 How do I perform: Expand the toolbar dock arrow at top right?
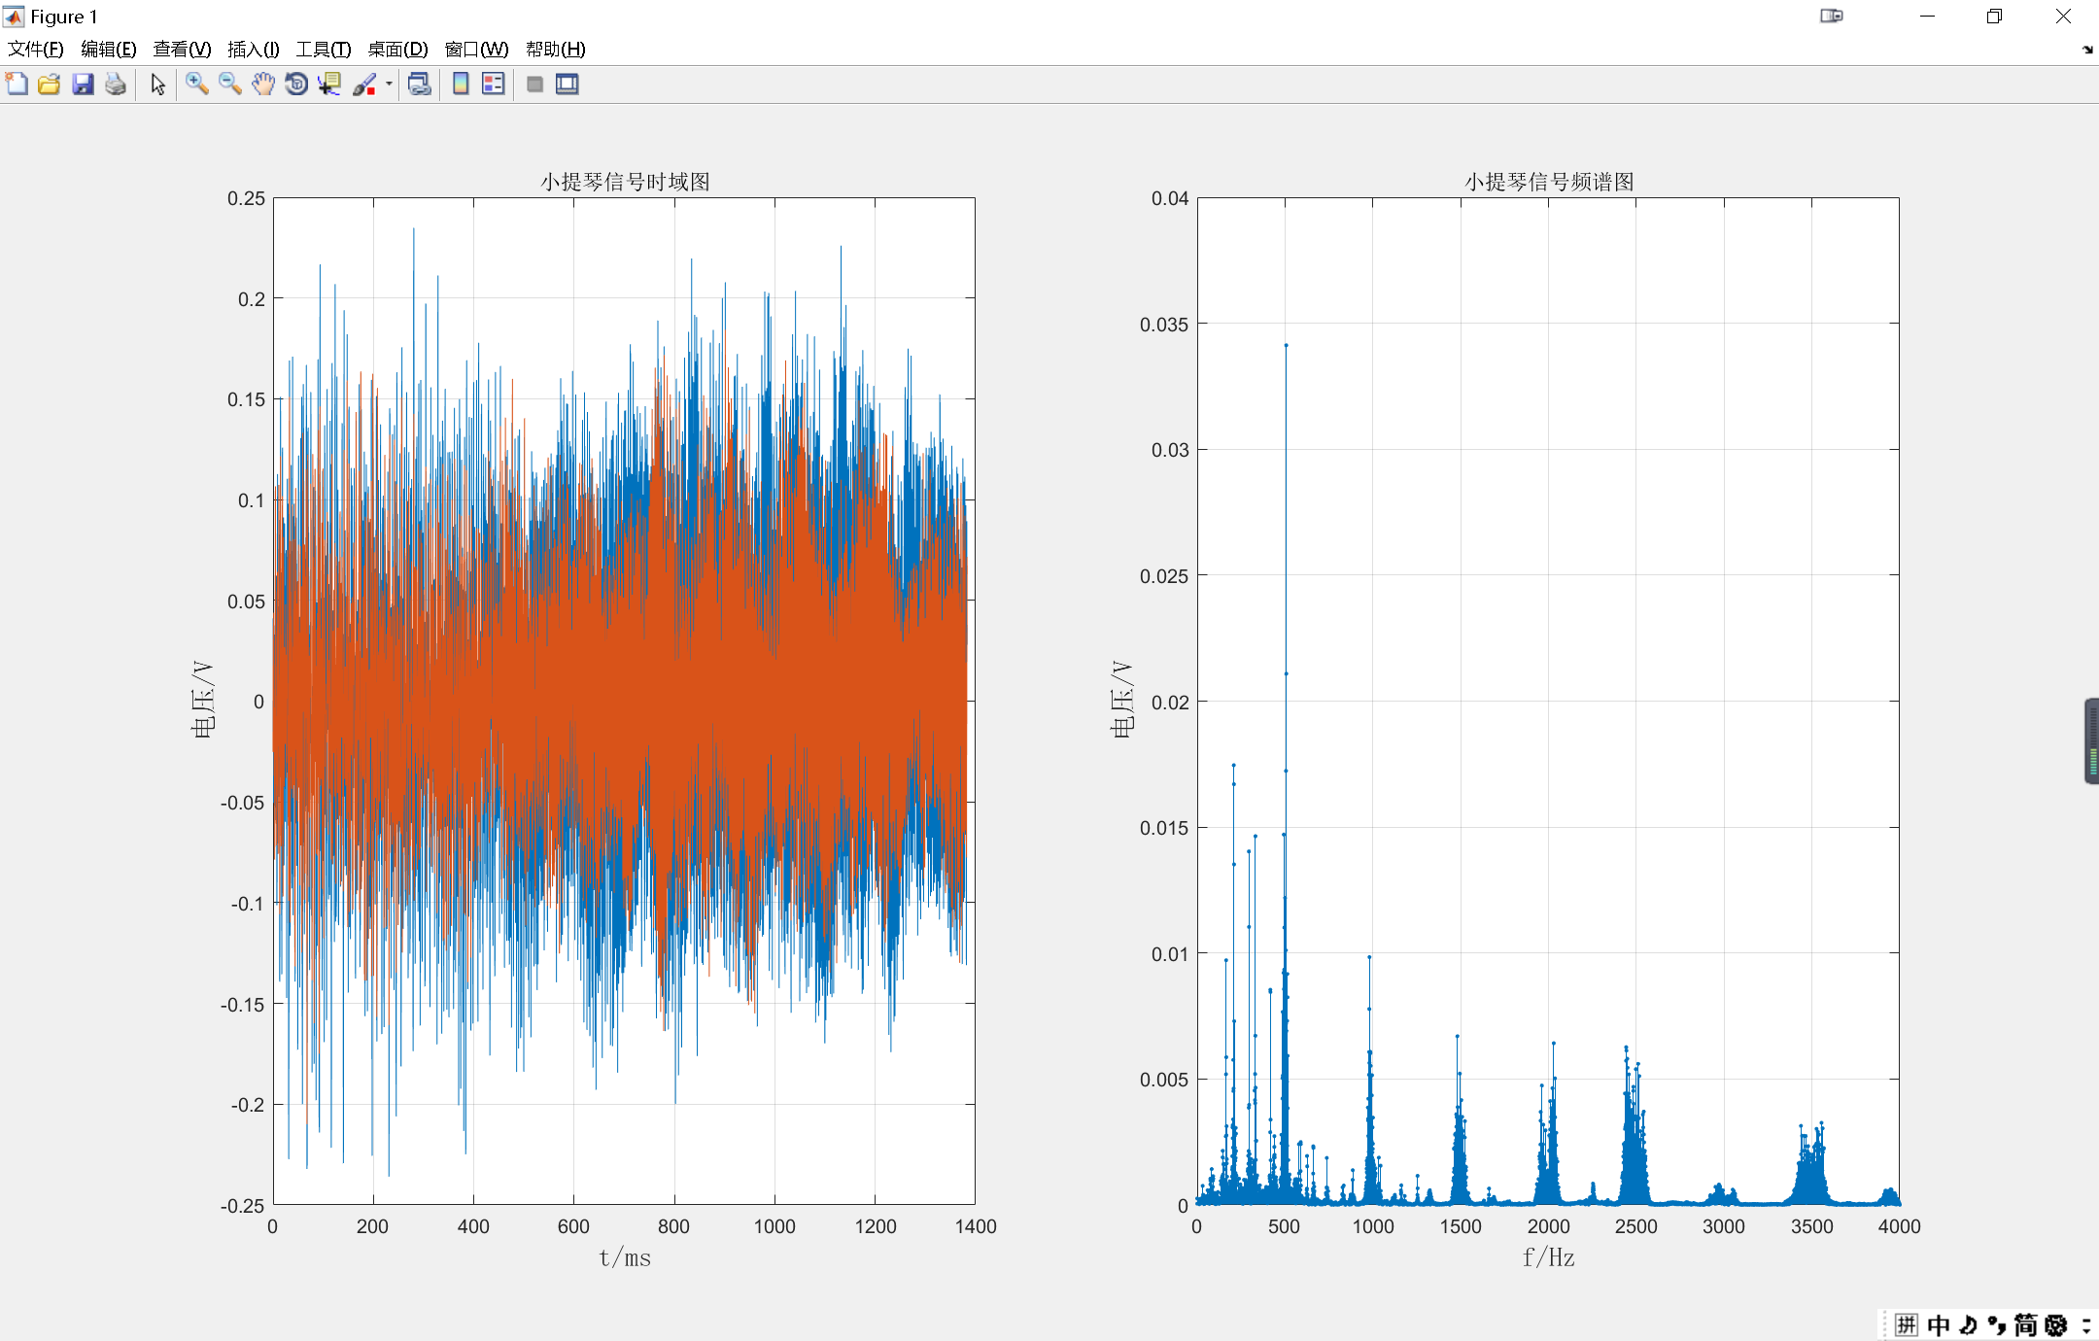[2087, 50]
